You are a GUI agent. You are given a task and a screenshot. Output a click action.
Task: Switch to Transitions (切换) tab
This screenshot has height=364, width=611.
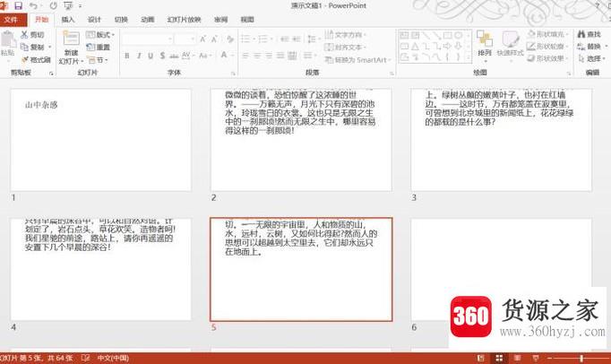click(x=121, y=20)
